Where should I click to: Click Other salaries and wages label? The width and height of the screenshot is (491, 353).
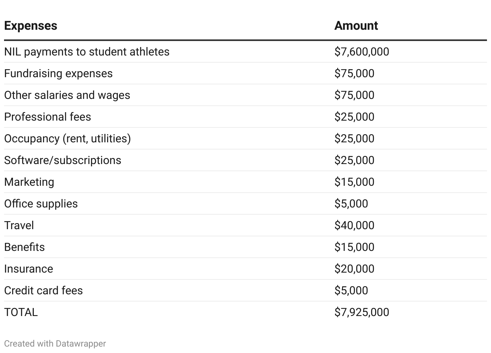(67, 95)
